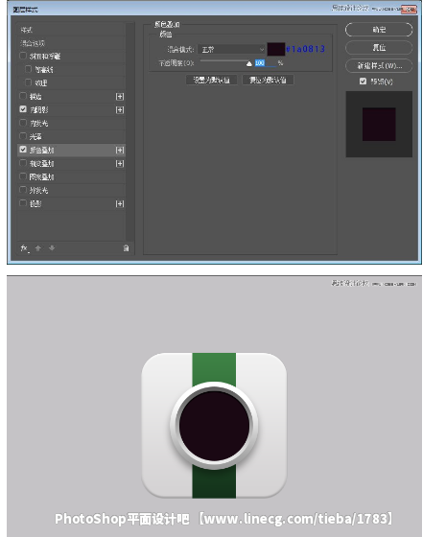The image size is (446, 537).
Task: Open the 图案叠加 (Pattern Overlay) row label
Action: (x=41, y=177)
